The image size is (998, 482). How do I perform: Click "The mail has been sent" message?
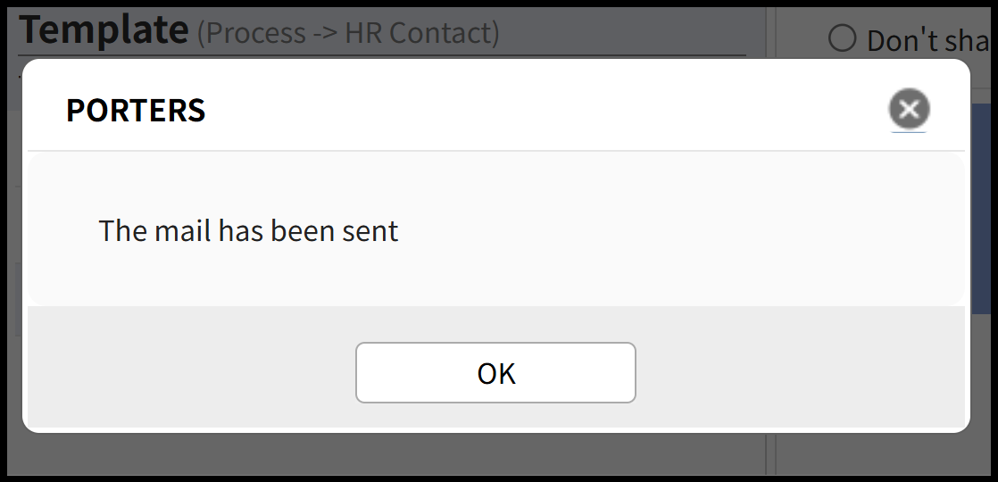[x=248, y=231]
